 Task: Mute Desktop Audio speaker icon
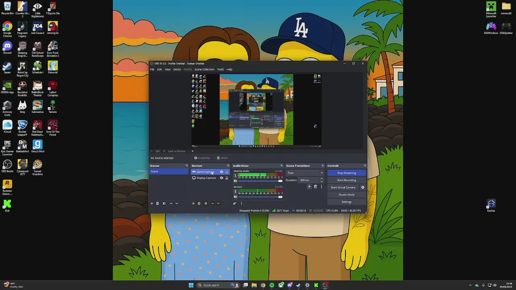pyautogui.click(x=235, y=181)
